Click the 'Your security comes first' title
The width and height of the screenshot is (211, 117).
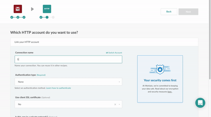pyautogui.click(x=160, y=80)
